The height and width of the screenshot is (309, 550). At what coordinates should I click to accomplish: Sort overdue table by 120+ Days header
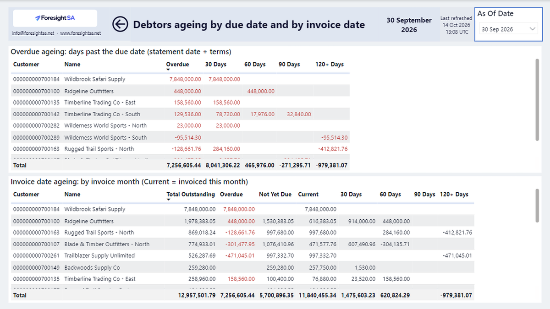330,65
